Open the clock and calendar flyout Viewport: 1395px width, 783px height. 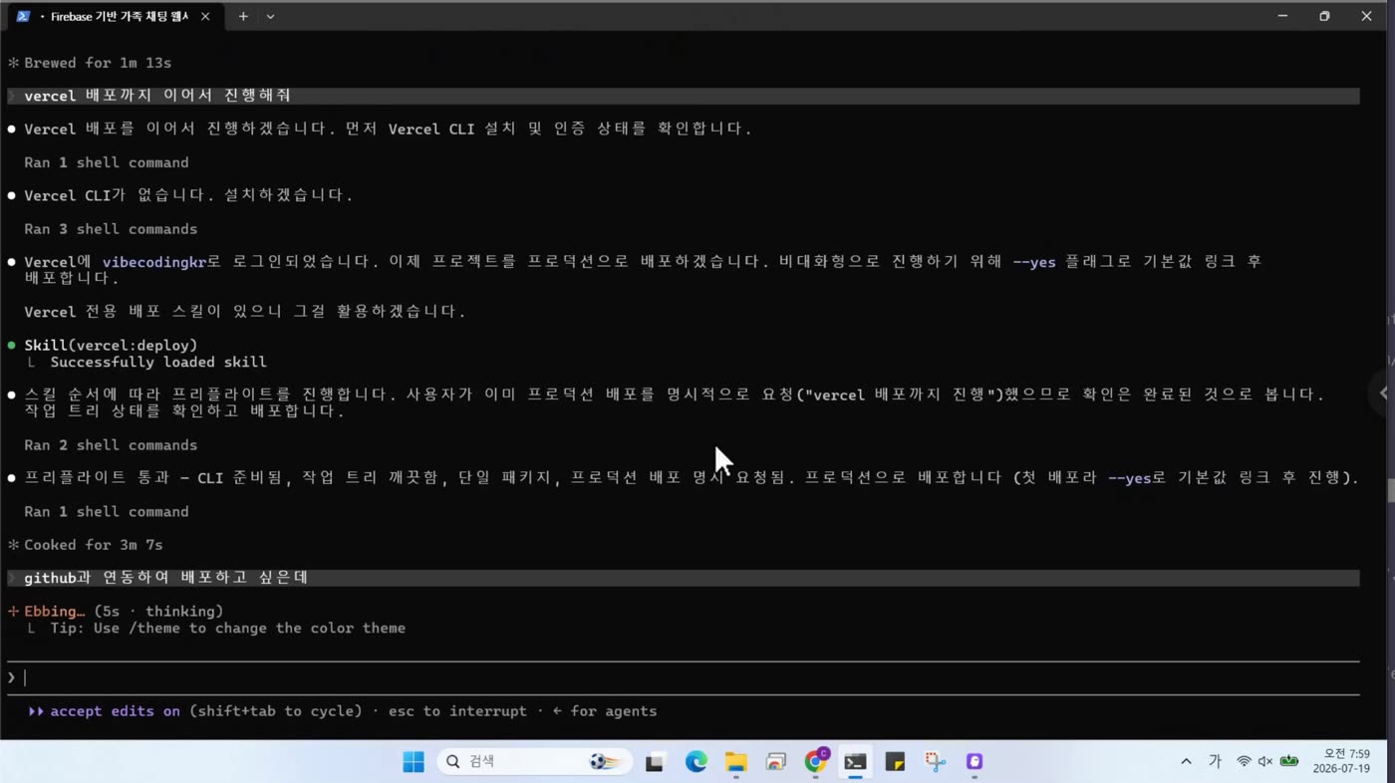tap(1341, 762)
